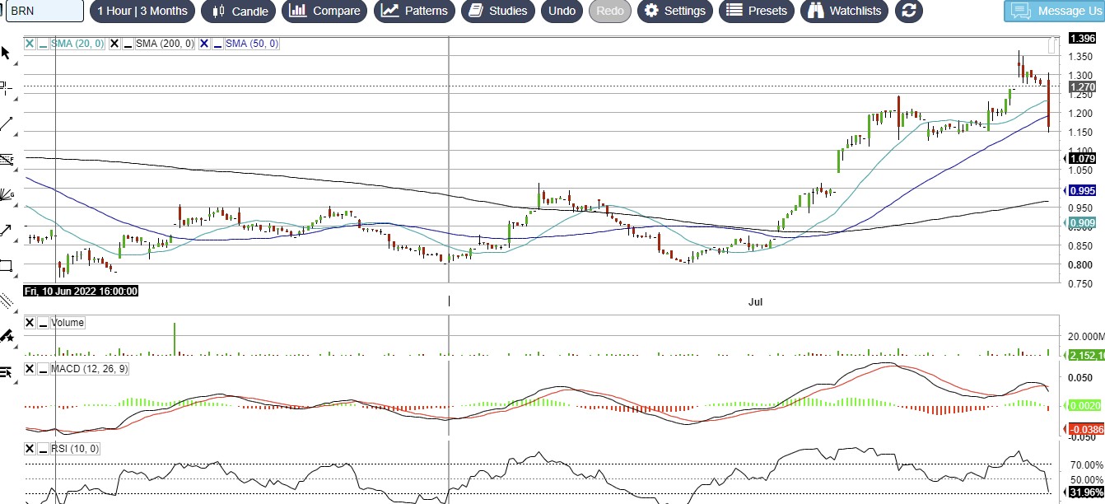Click the BRN ticker symbol field
Viewport: 1105px width, 504px height.
[43, 11]
